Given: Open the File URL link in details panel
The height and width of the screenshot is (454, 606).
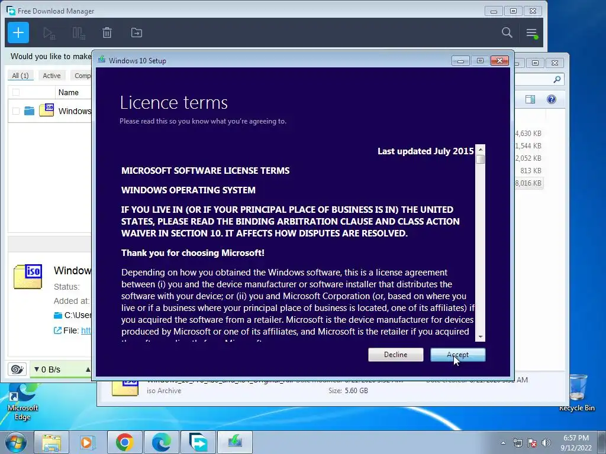Looking at the screenshot, I should pyautogui.click(x=86, y=330).
